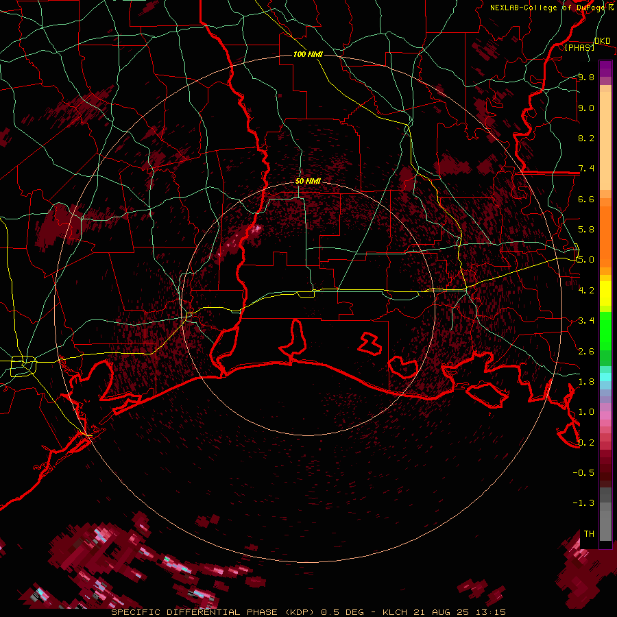Click the "TH" threshold label on the scale

pyautogui.click(x=589, y=534)
